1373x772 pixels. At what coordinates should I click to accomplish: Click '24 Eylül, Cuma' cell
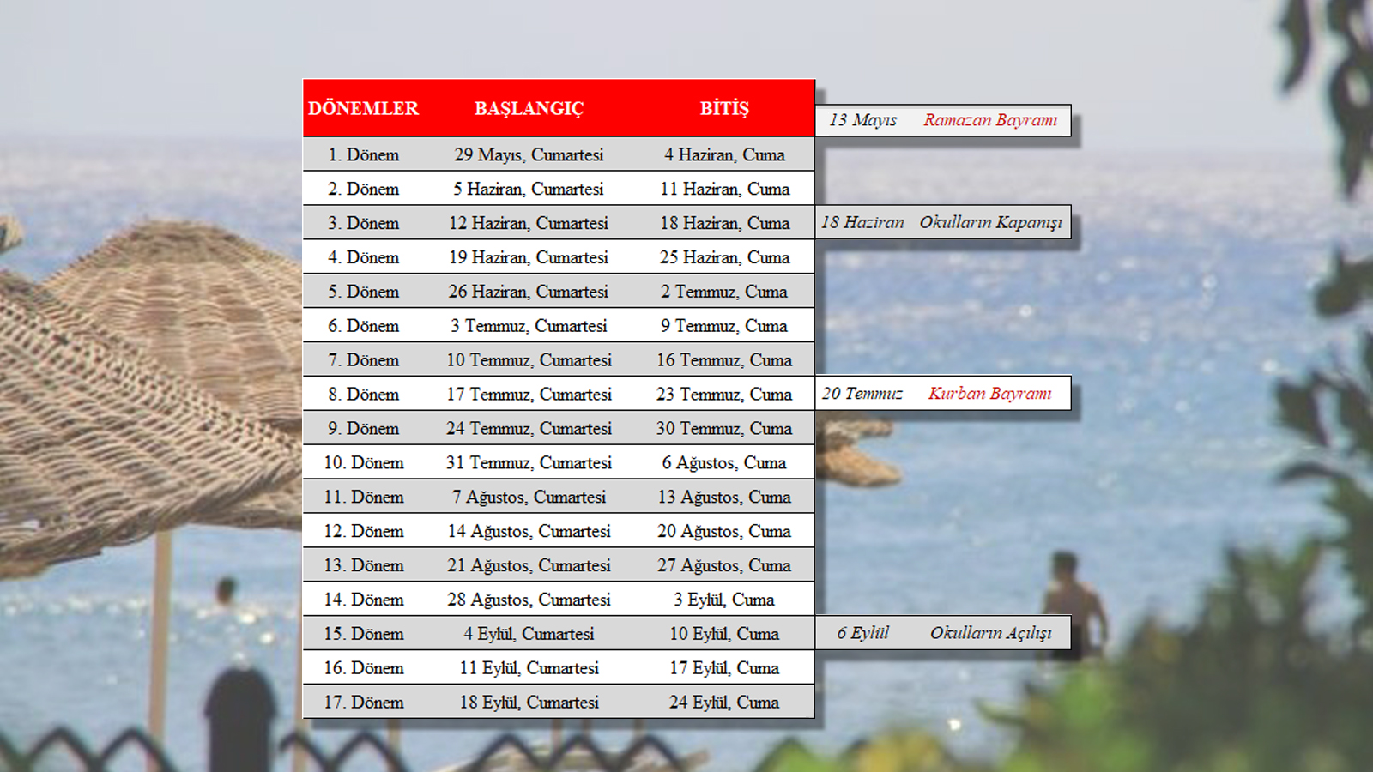[x=724, y=703]
